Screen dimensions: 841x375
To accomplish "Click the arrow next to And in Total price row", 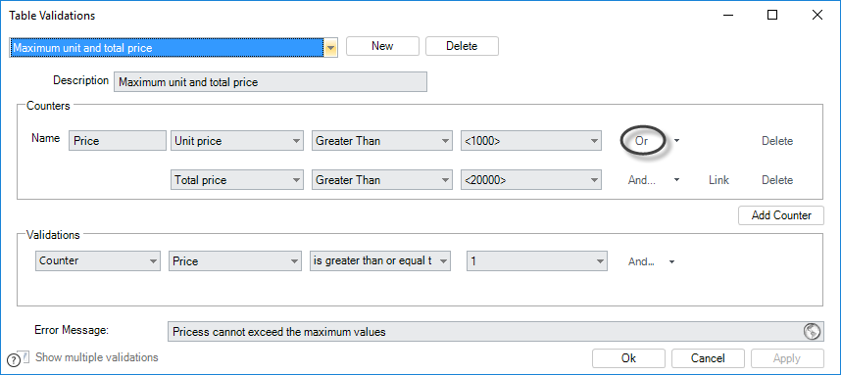I will pyautogui.click(x=677, y=180).
